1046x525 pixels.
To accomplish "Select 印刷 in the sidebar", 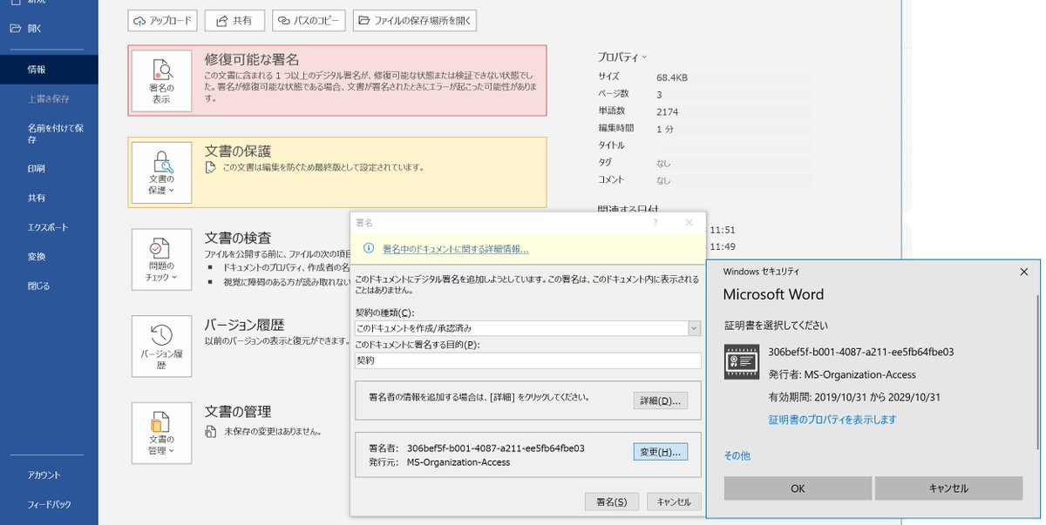I will pos(49,168).
